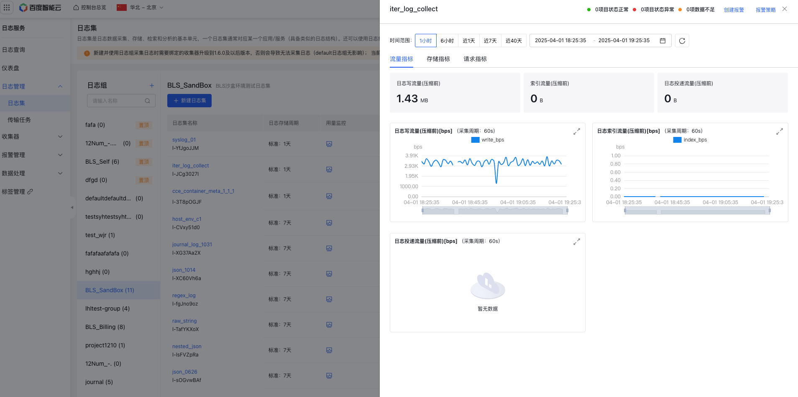Screen dimensions: 798x397
Task: Open usage monitor icon for syslog_01
Action: tap(329, 144)
